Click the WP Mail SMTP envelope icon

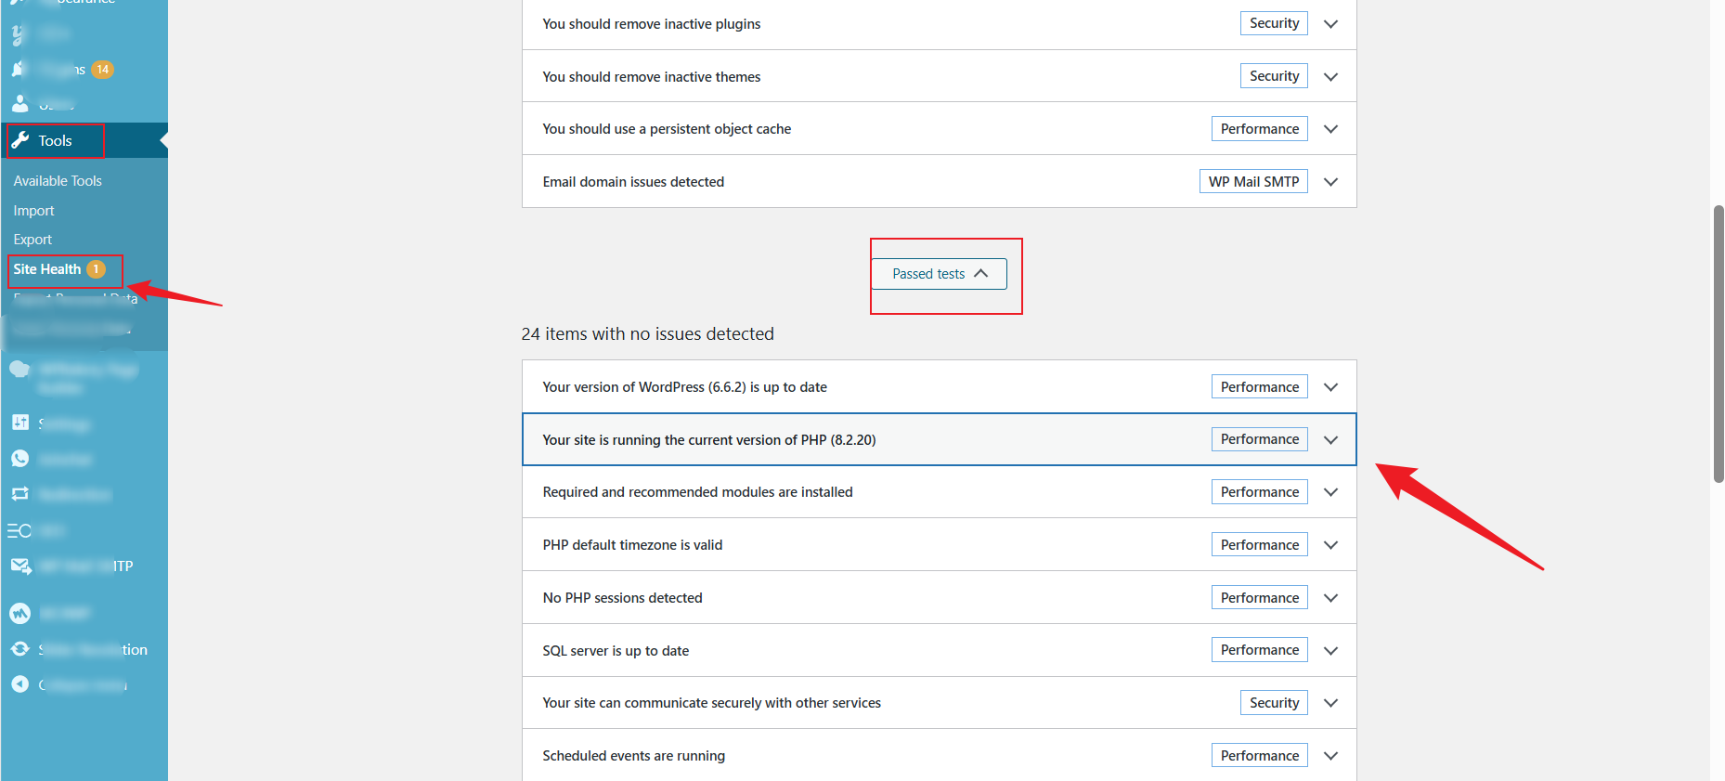tap(20, 566)
